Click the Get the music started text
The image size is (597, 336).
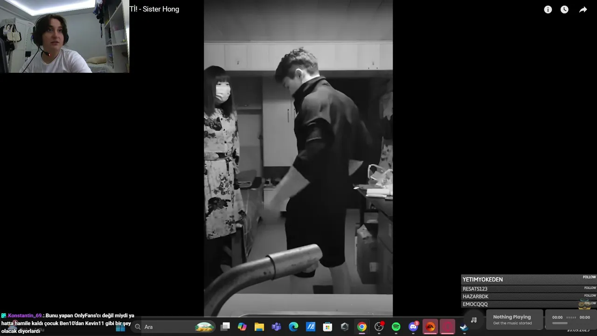click(x=512, y=323)
